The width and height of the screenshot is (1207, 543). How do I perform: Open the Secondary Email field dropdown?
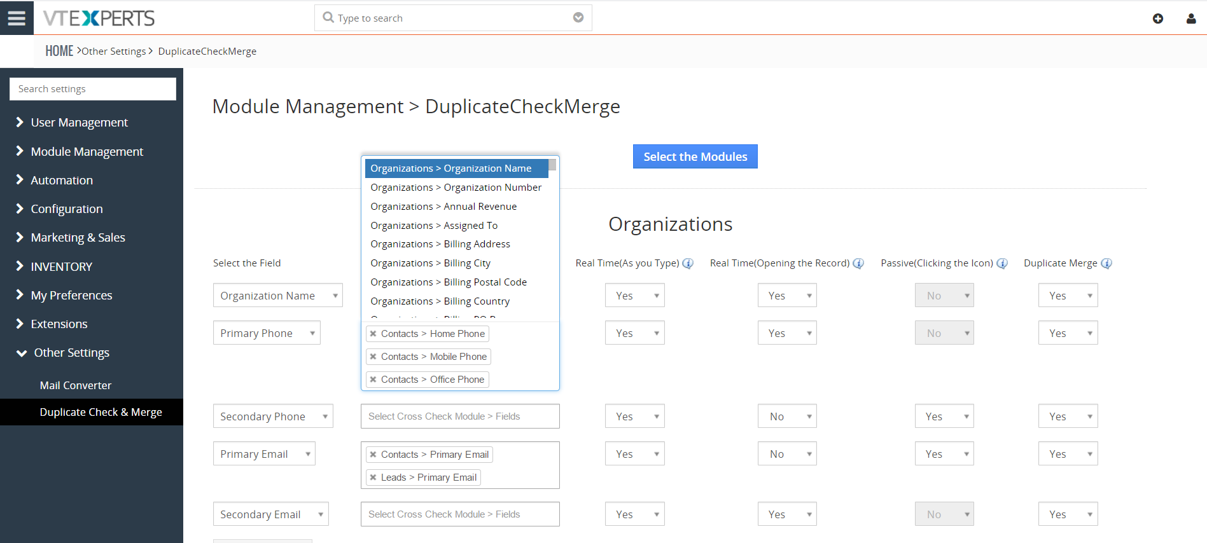271,514
